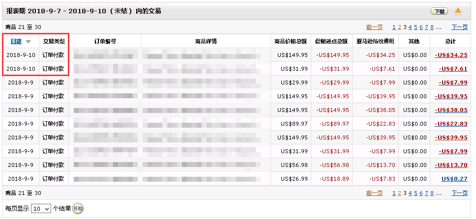Click the 商品详情 column header
Image resolution: width=476 pixels, height=219 pixels.
tap(206, 42)
